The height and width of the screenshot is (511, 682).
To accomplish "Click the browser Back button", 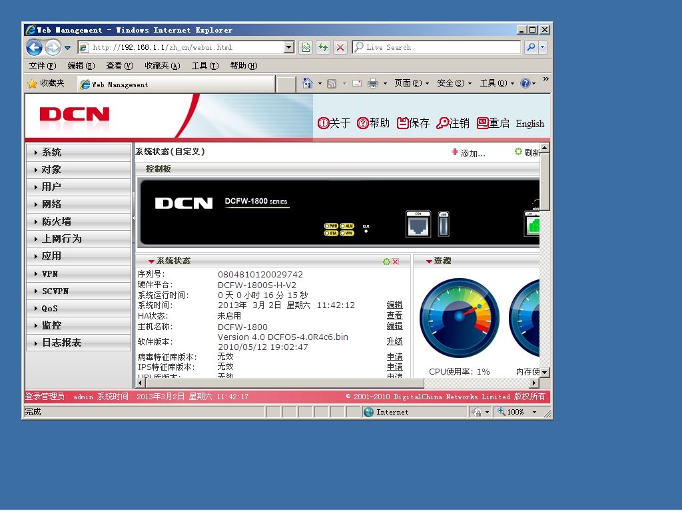I will click(35, 47).
